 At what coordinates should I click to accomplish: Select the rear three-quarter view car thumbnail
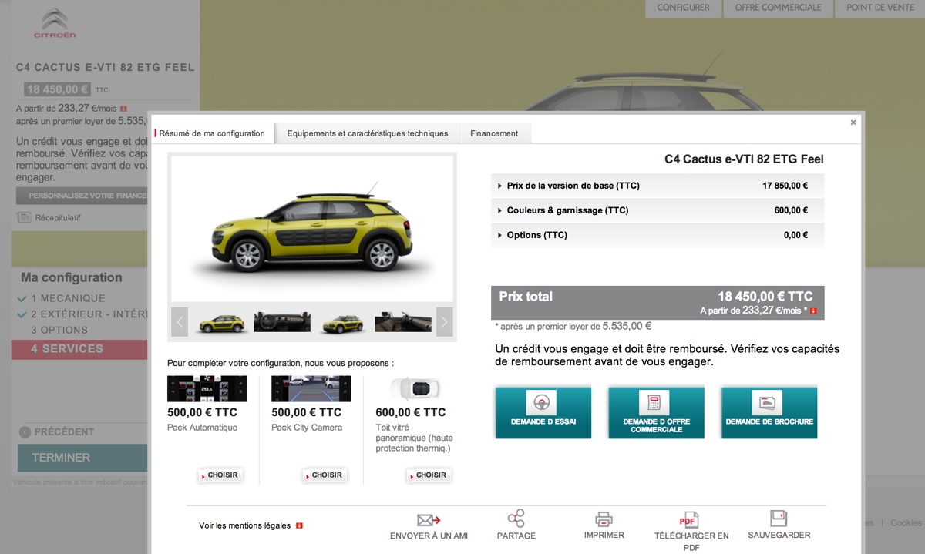coord(342,322)
